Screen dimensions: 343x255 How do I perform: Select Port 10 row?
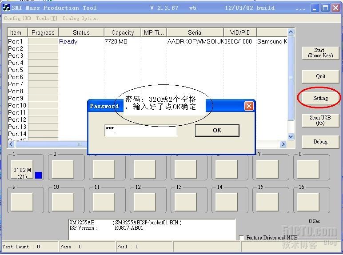click(x=47, y=105)
